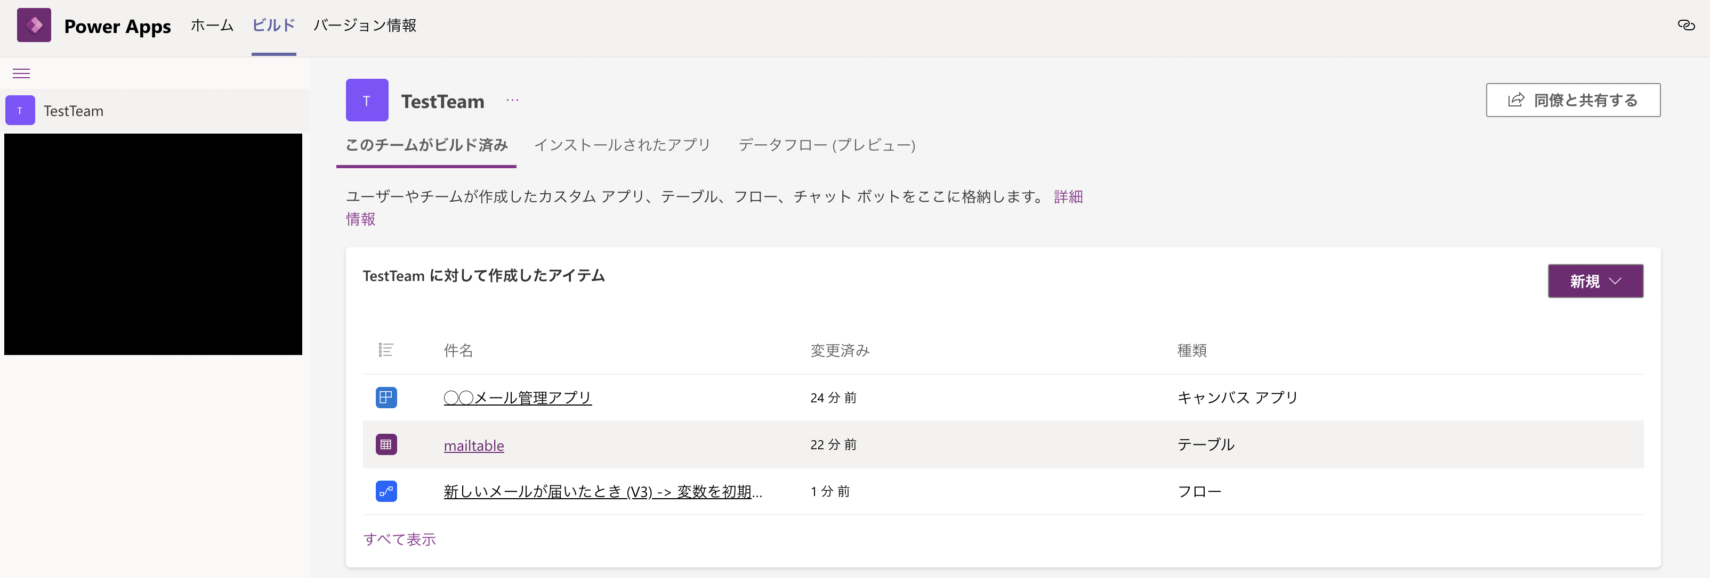Screen dimensions: 1710x578
Task: Click the canvas app icon in list
Action: click(386, 397)
